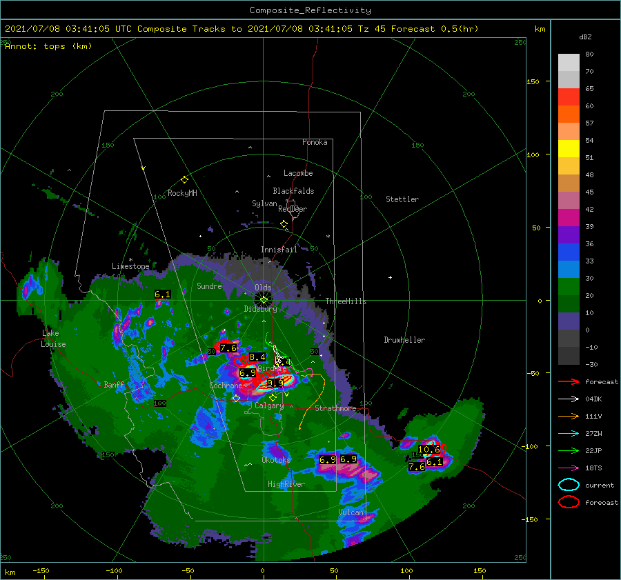
Task: Click the 9.9 storm top label
Action: [275, 383]
